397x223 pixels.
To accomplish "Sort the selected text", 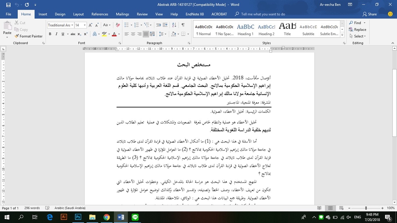I will [x=174, y=25].
